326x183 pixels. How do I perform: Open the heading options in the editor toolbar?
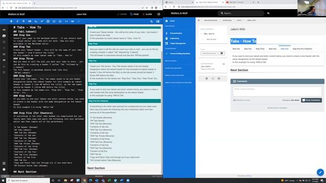point(30,21)
